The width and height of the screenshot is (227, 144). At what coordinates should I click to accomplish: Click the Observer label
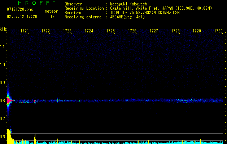[x=73, y=4]
